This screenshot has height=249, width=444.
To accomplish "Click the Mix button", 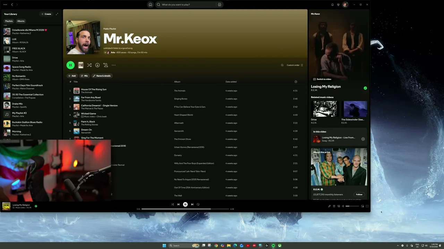I will [x=84, y=76].
